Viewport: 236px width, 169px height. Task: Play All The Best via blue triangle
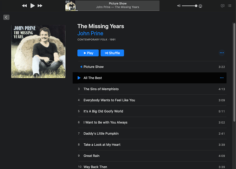79,78
